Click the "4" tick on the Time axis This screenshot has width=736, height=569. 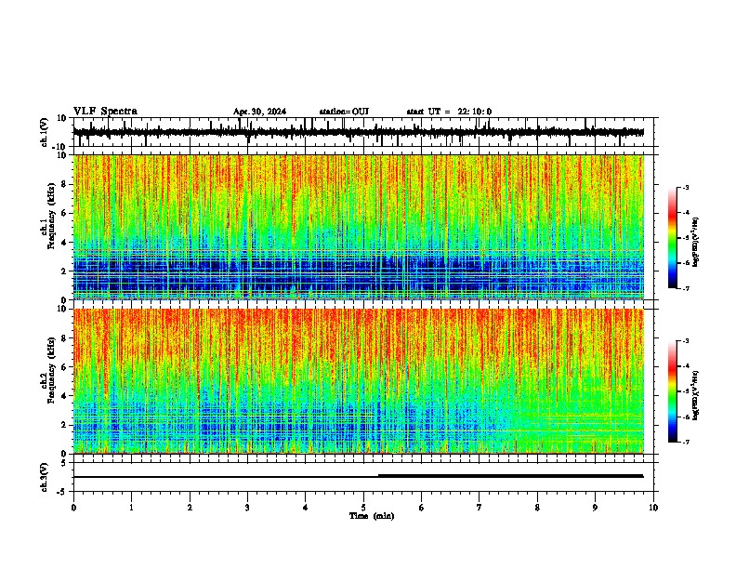306,508
